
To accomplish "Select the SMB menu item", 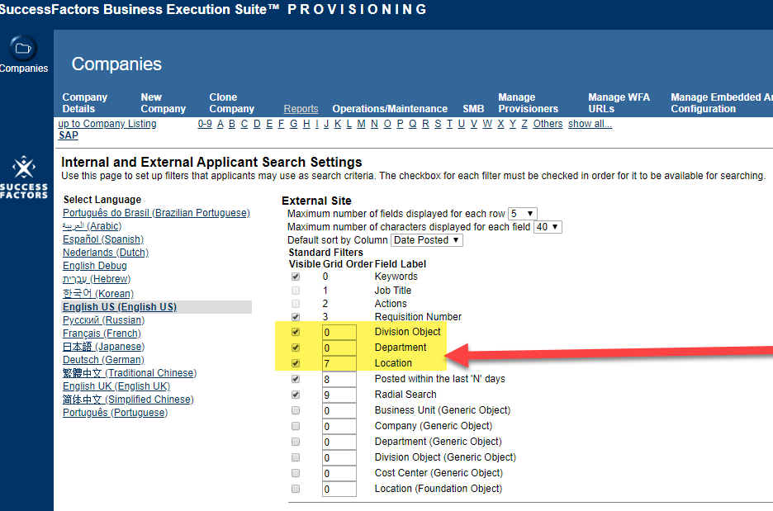I will pyautogui.click(x=473, y=109).
